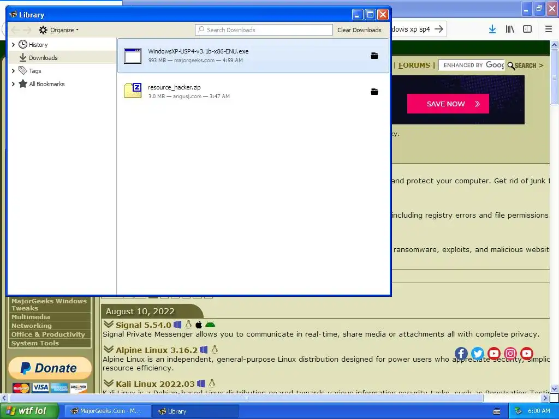The image size is (559, 419).
Task: Select resource_hacker.zip download entry
Action: coord(253,91)
